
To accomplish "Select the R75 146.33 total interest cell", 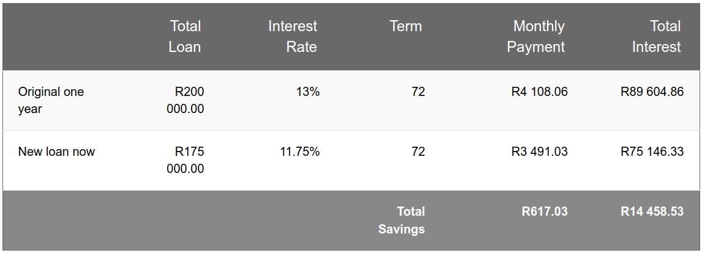I will [652, 152].
